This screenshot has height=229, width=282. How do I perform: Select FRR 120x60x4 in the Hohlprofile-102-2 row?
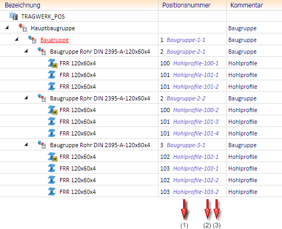78,180
